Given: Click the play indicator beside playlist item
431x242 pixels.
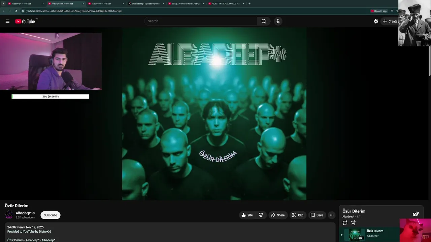Looking at the screenshot, I should tap(341, 235).
